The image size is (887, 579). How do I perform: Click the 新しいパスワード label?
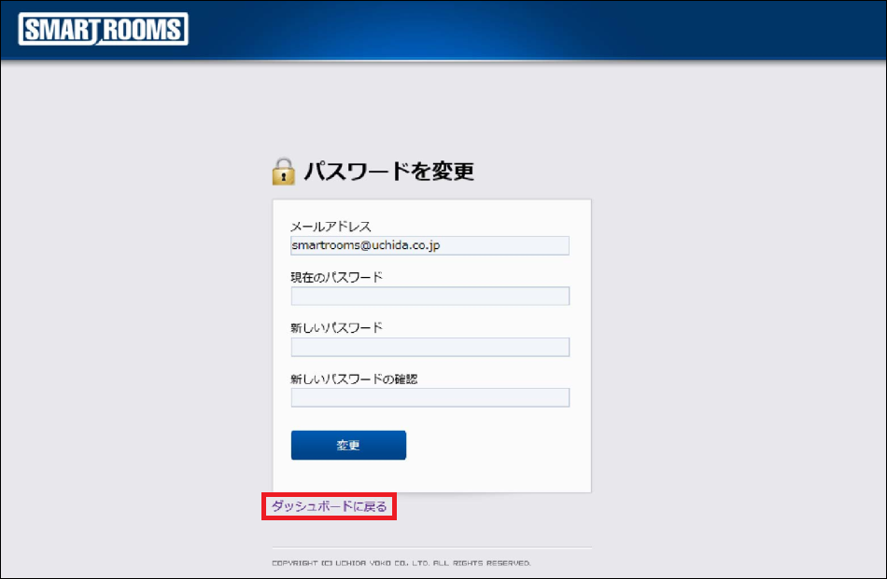pos(336,327)
